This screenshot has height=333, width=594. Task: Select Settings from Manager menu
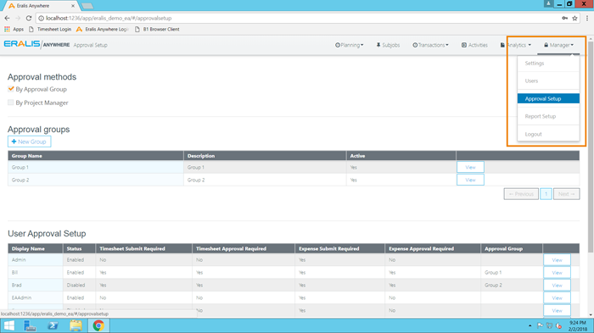click(x=548, y=64)
